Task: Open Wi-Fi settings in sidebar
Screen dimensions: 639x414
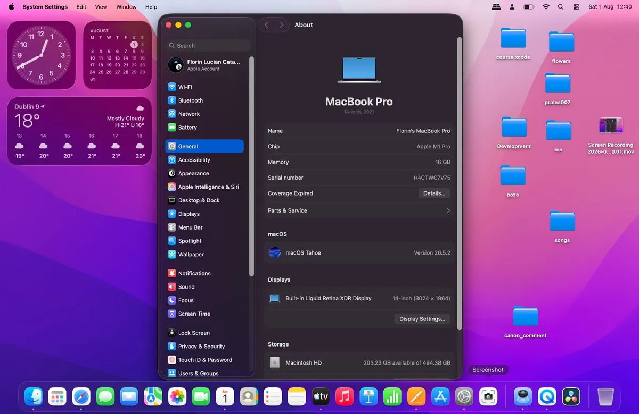Action: click(204, 87)
